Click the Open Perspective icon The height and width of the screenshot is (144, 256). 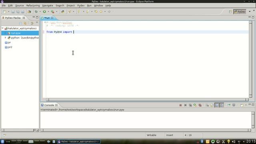point(230,12)
